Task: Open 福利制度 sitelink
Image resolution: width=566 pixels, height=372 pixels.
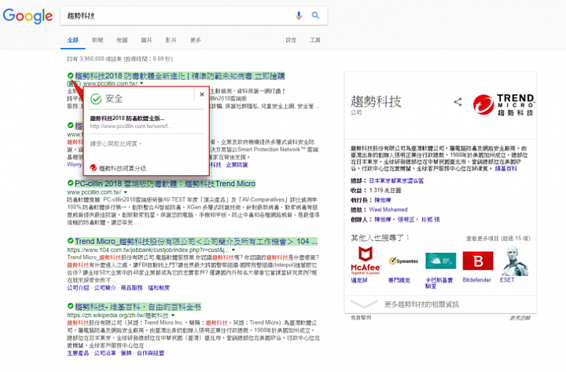Action: [159, 288]
